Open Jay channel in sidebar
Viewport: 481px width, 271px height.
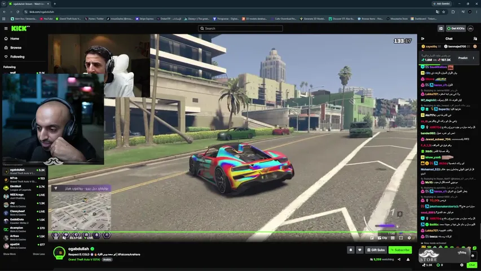click(x=24, y=204)
